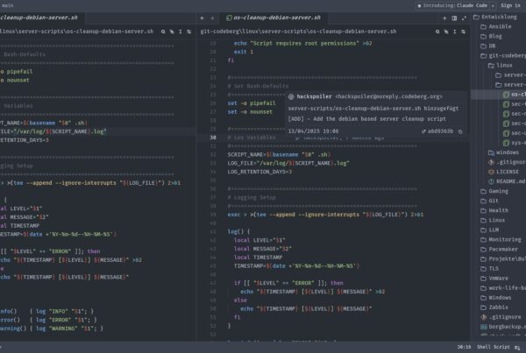Screen dimensions: 526x353
Task: Expand the Git folder
Action: tap(494, 201)
